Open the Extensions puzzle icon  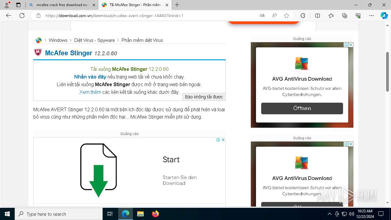tap(303, 16)
